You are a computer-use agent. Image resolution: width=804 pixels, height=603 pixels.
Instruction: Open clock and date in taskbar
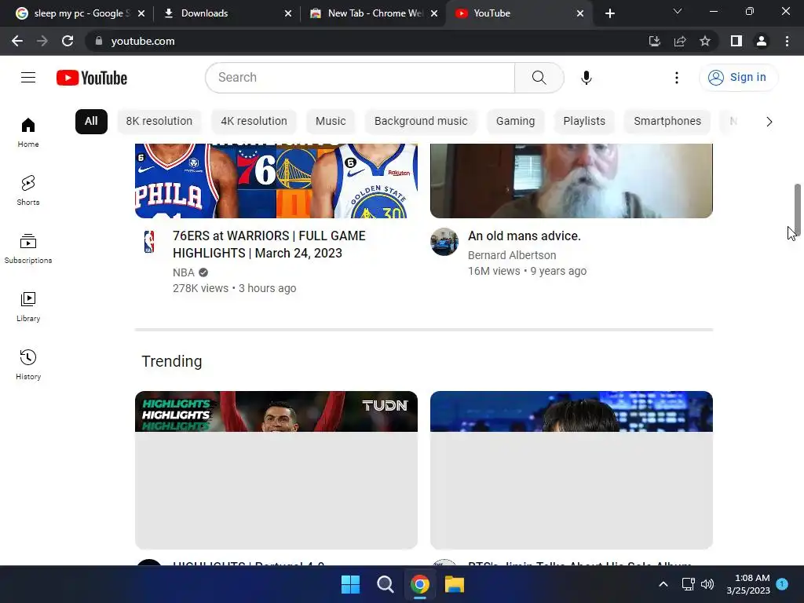point(748,584)
